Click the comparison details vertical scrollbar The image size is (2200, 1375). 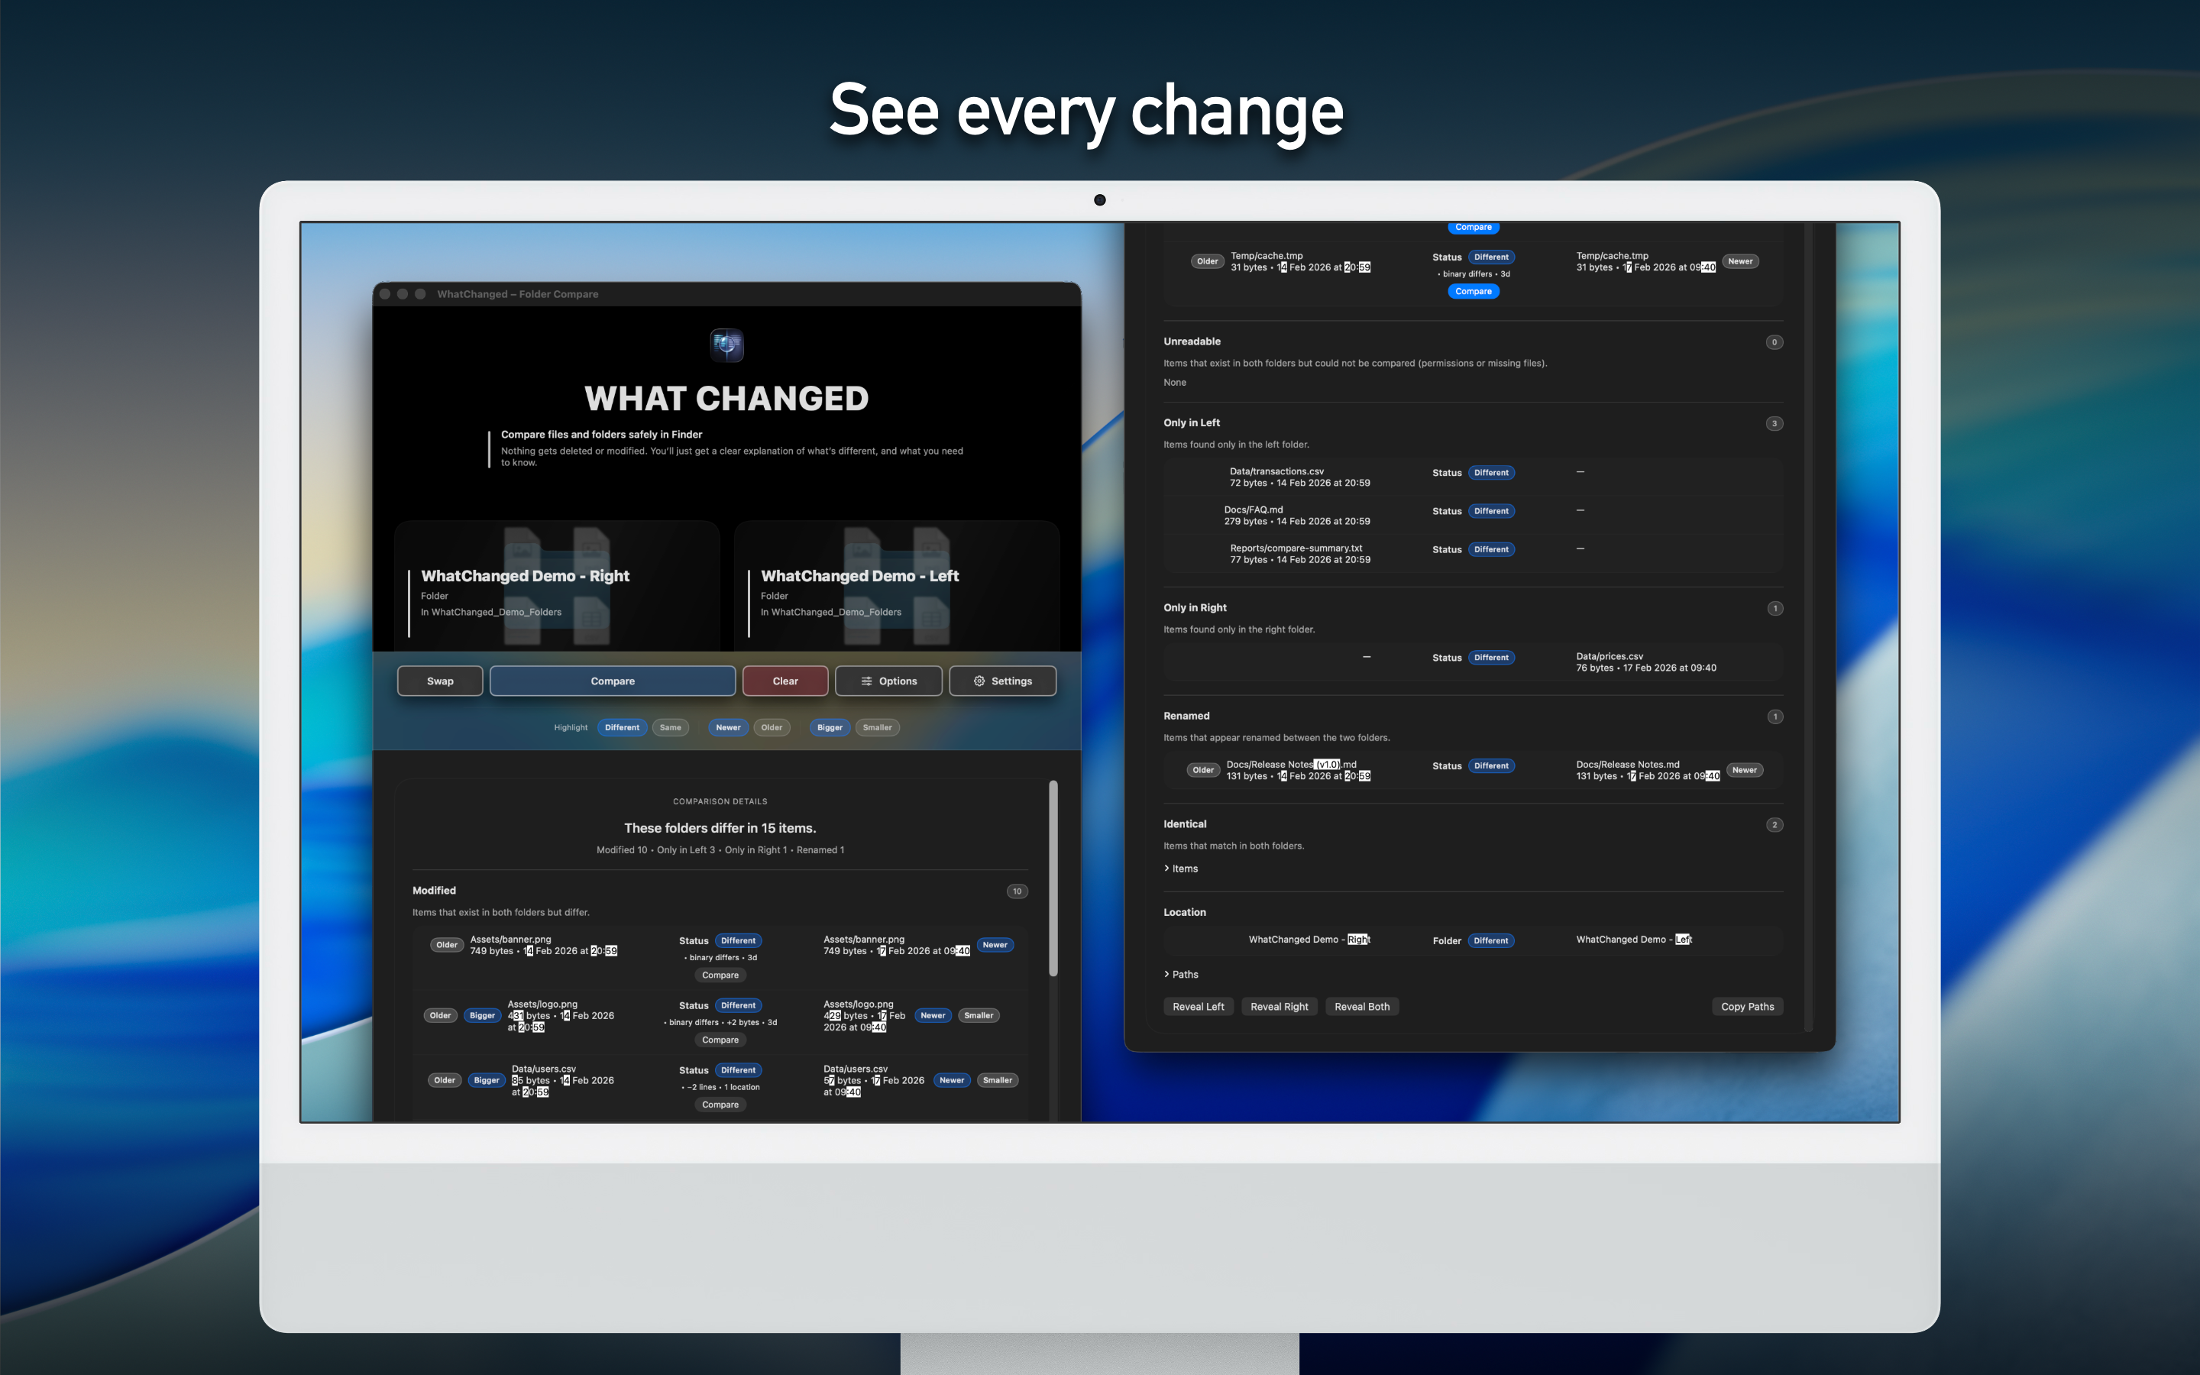tap(1053, 878)
